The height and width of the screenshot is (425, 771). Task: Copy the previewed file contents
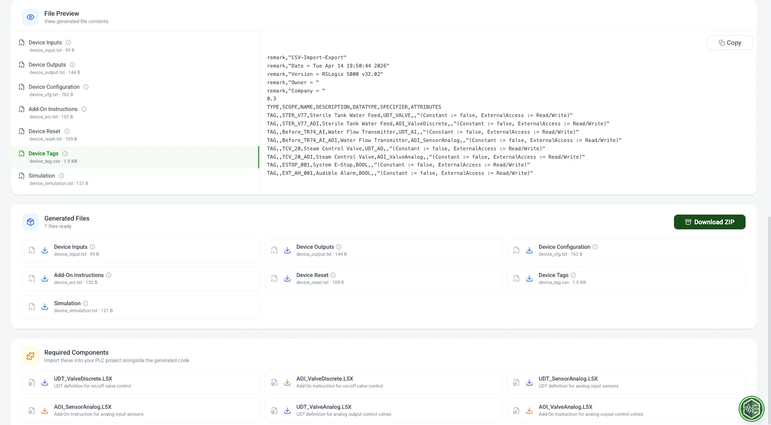pos(730,43)
